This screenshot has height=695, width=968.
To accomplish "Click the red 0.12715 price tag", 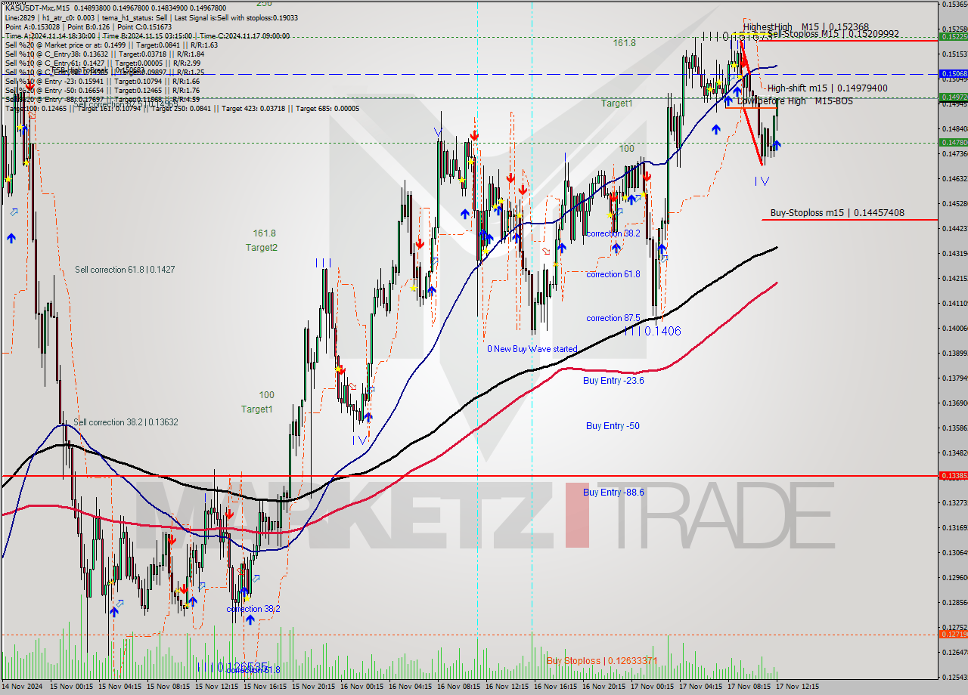I will [953, 635].
